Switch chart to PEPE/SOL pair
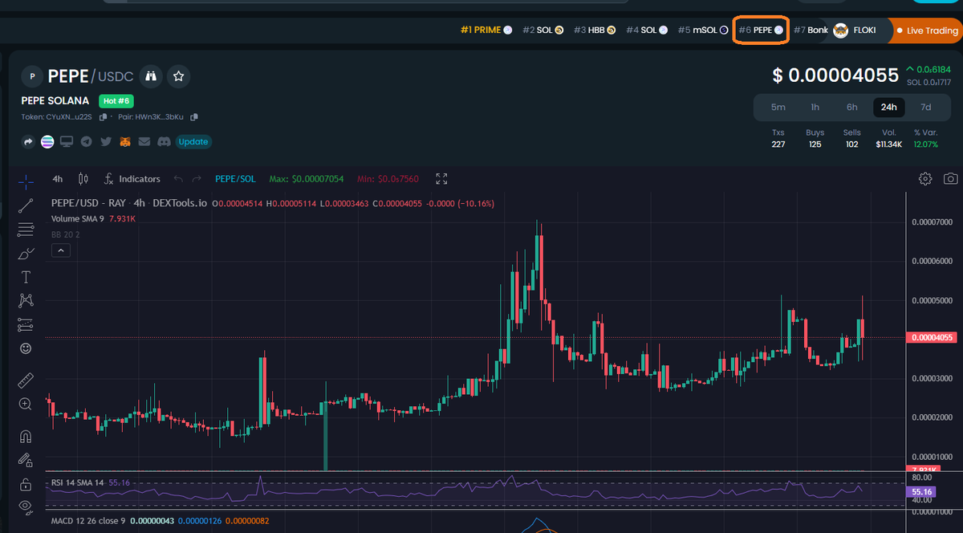This screenshot has width=963, height=533. coord(235,179)
